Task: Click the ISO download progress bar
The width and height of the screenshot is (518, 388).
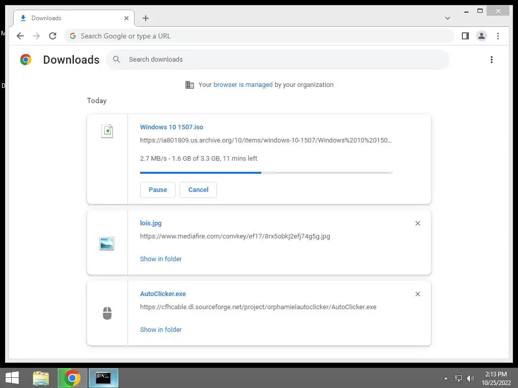Action: point(266,173)
